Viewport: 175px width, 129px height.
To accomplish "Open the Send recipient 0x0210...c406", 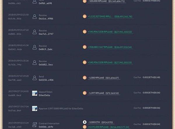I will pos(46,80).
